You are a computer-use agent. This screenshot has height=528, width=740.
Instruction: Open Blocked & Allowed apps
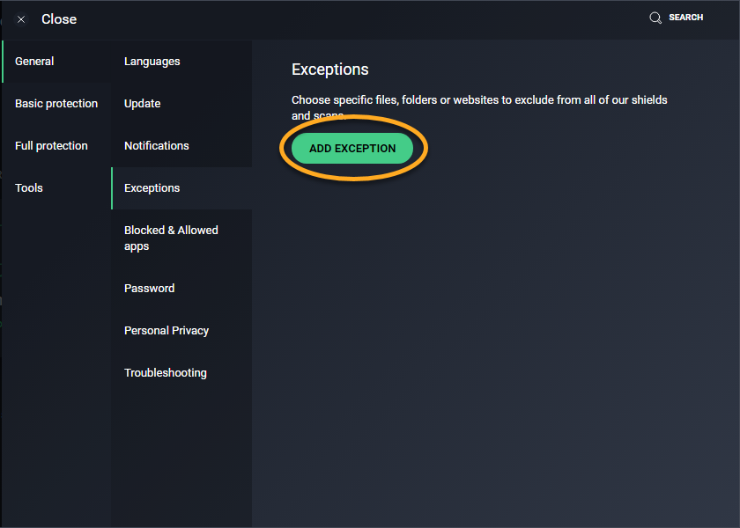coord(171,238)
